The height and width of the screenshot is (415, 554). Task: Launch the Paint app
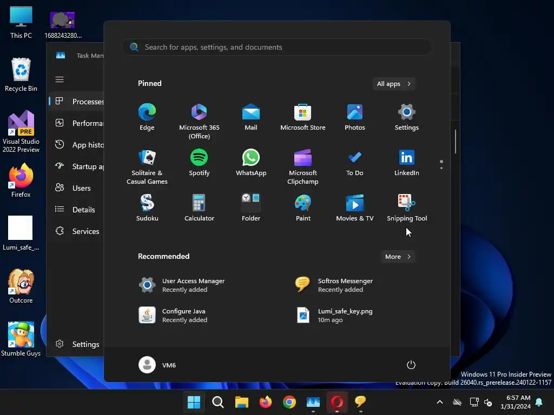click(x=303, y=208)
